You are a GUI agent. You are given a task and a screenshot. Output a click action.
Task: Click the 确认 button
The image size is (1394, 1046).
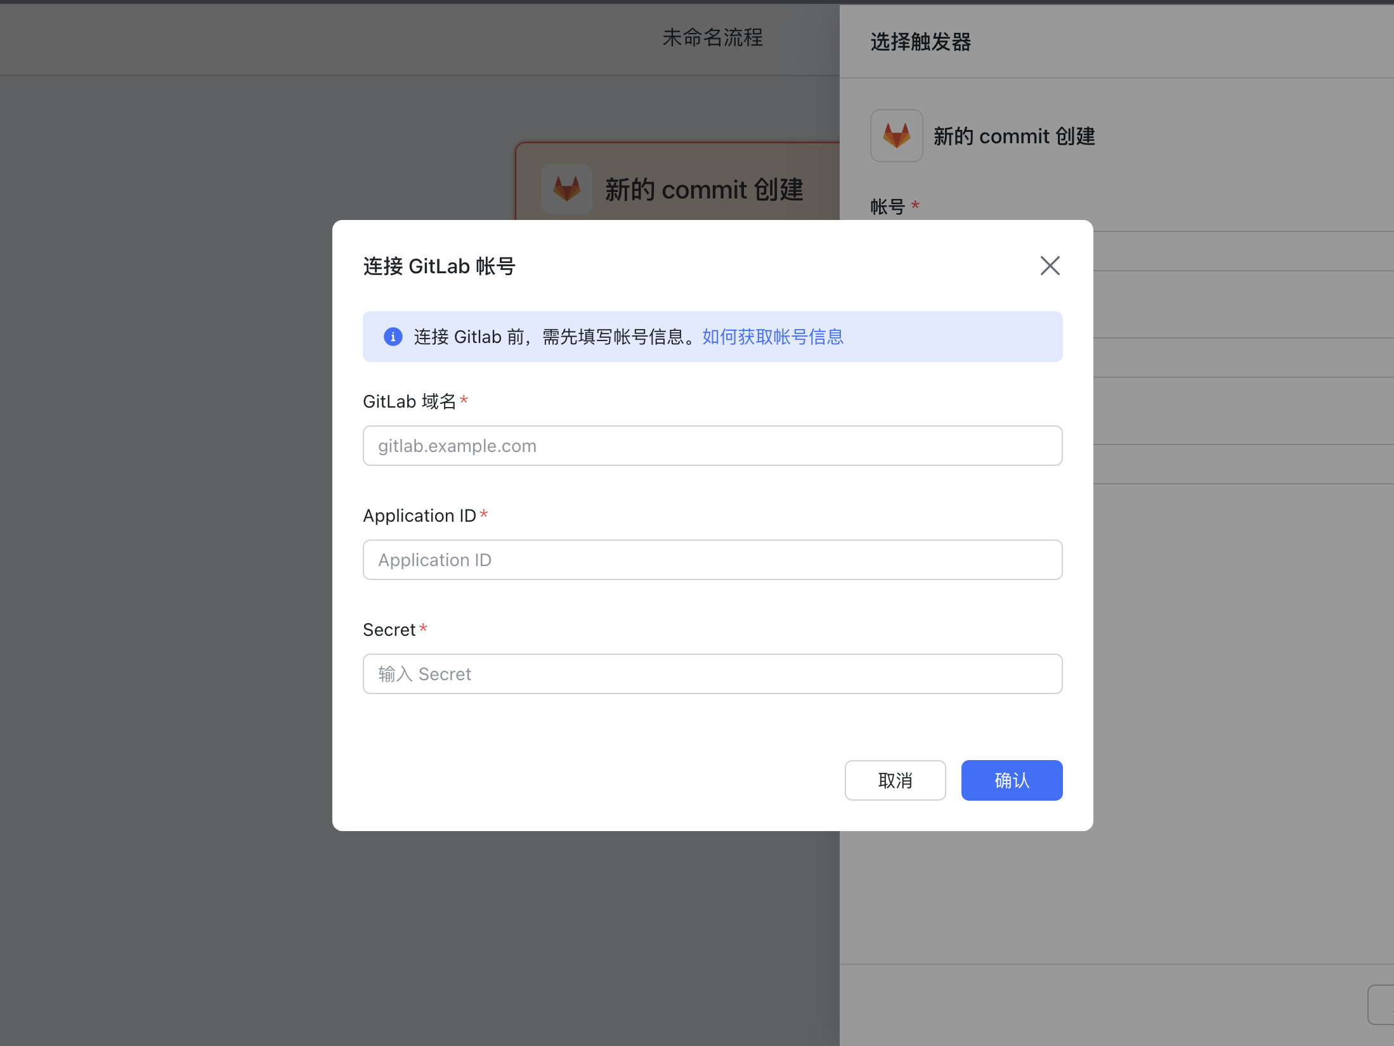tap(1012, 780)
